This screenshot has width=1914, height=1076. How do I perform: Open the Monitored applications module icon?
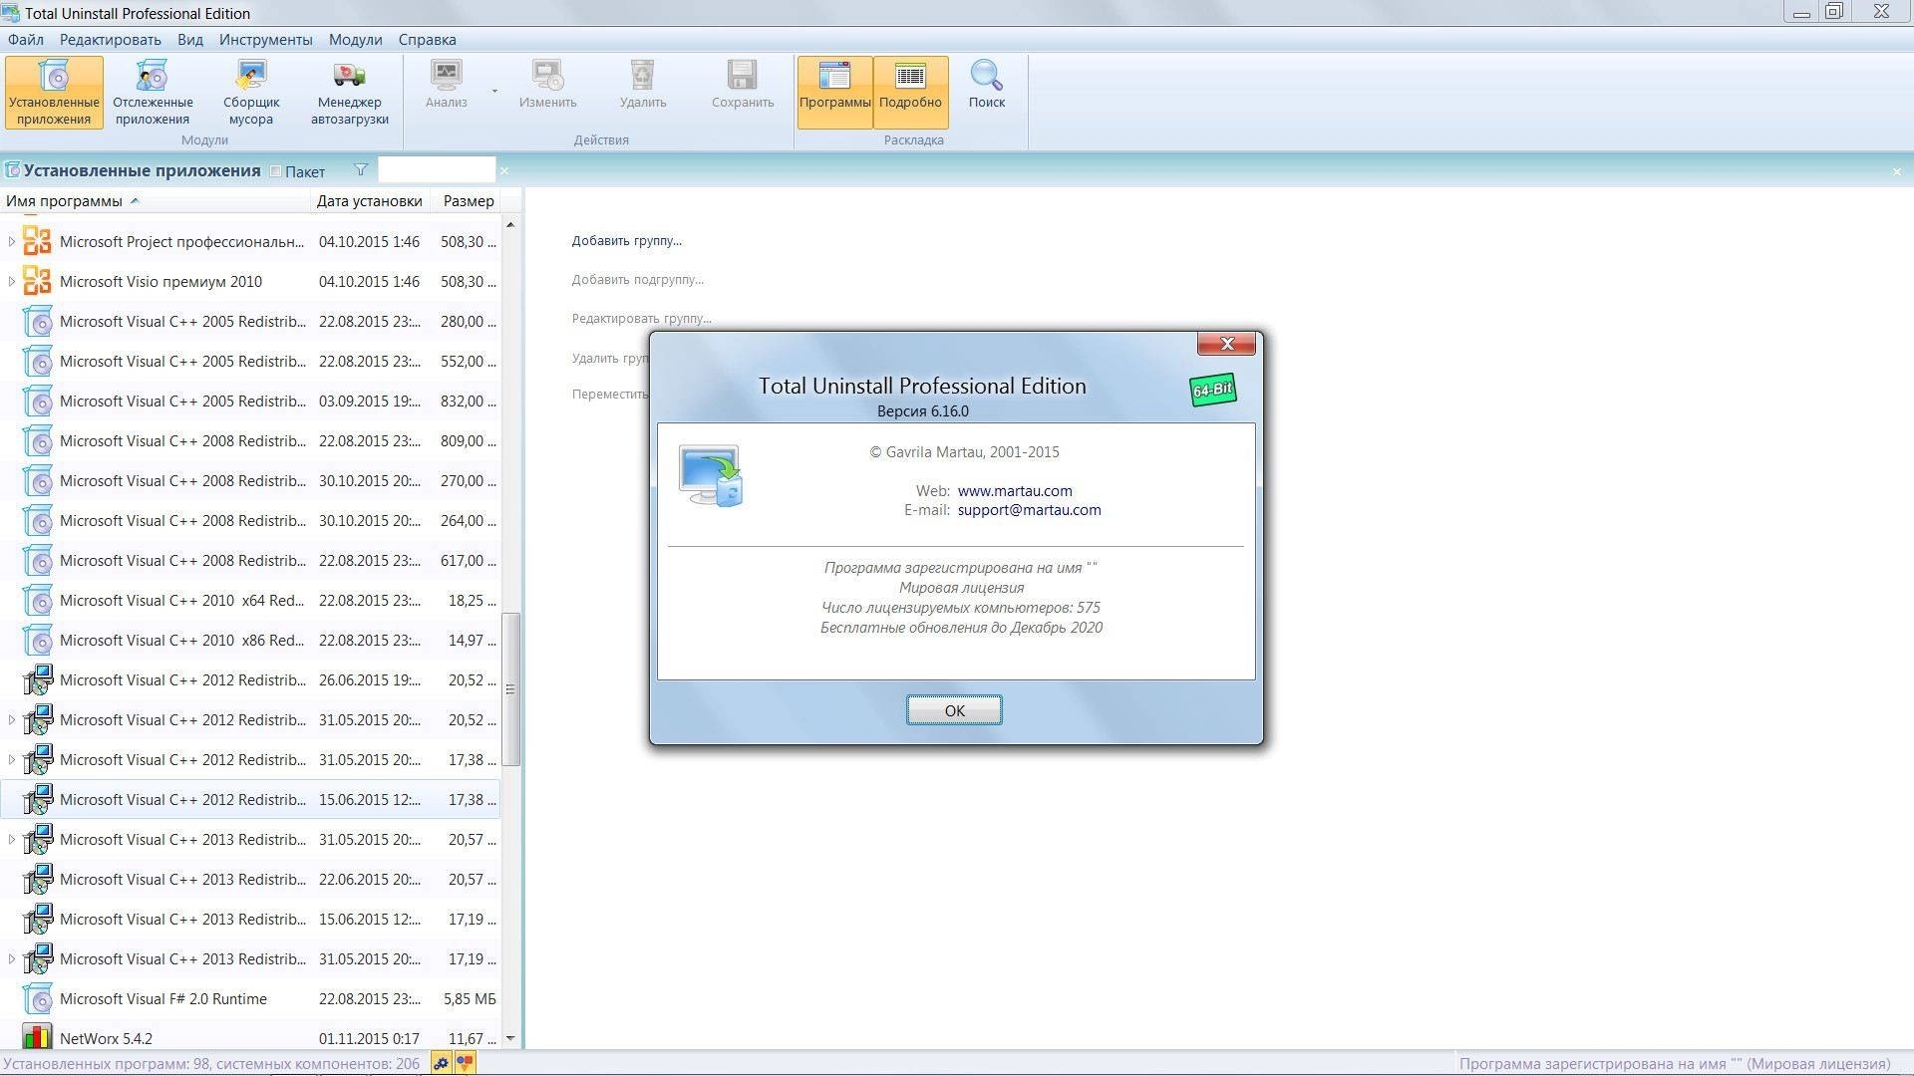coord(153,92)
